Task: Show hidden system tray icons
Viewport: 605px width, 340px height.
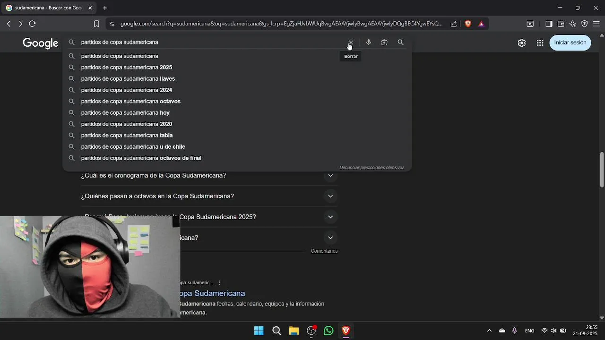Action: tap(489, 331)
